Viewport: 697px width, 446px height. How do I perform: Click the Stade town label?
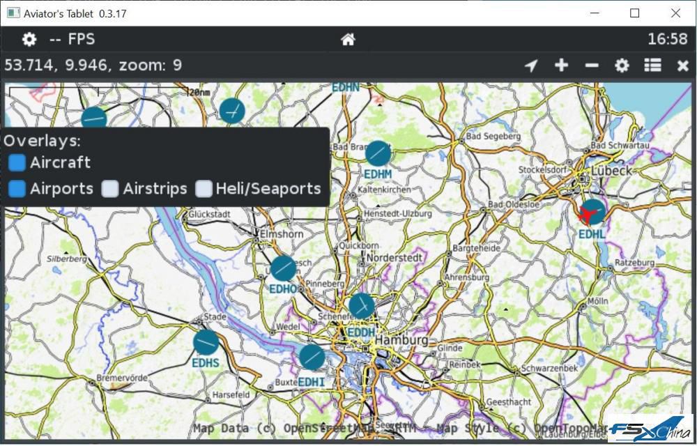215,317
